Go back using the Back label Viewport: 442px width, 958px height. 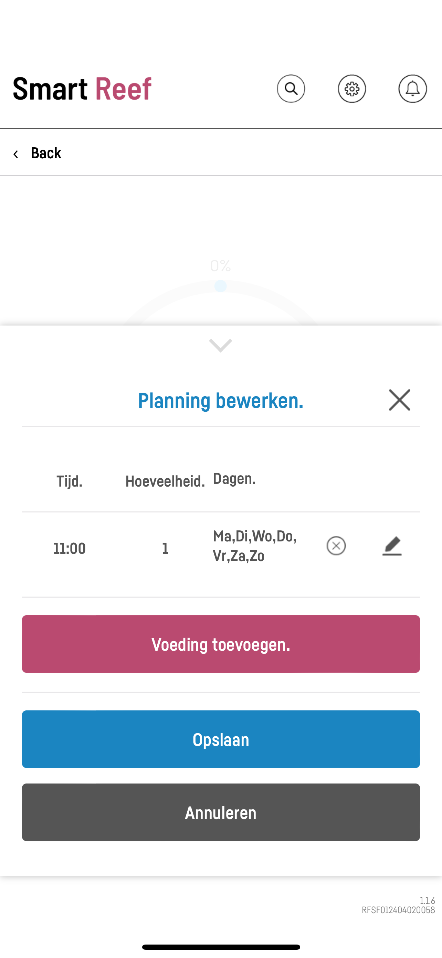46,153
